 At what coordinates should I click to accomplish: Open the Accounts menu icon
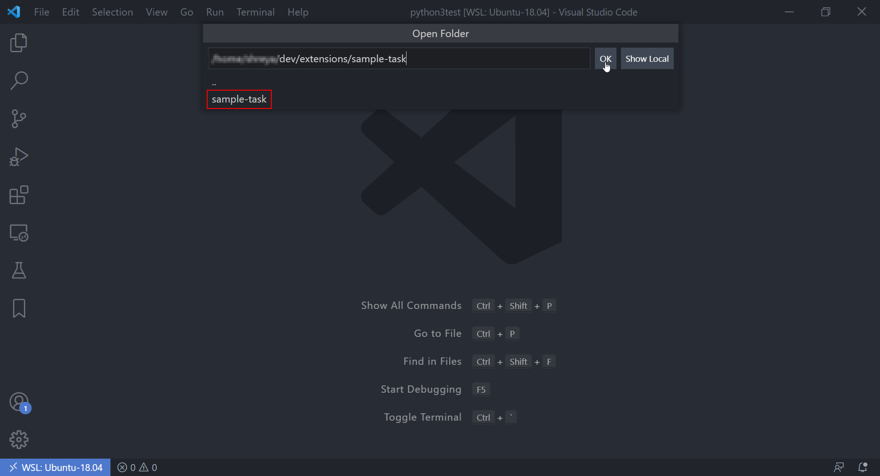click(19, 402)
